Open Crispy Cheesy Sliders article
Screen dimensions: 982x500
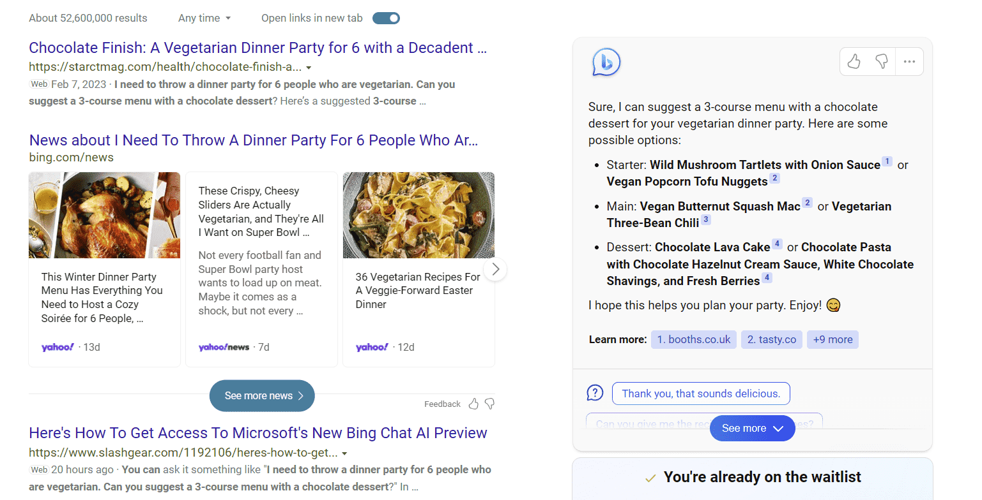[x=261, y=212]
